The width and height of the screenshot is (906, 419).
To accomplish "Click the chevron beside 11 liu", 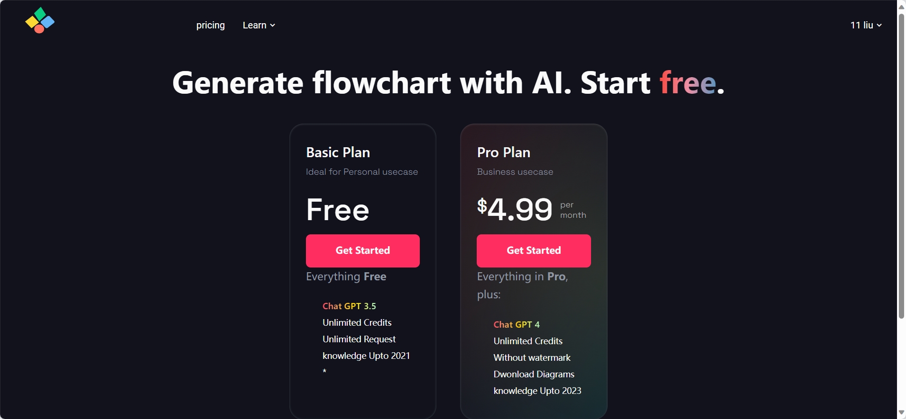I will coord(879,26).
